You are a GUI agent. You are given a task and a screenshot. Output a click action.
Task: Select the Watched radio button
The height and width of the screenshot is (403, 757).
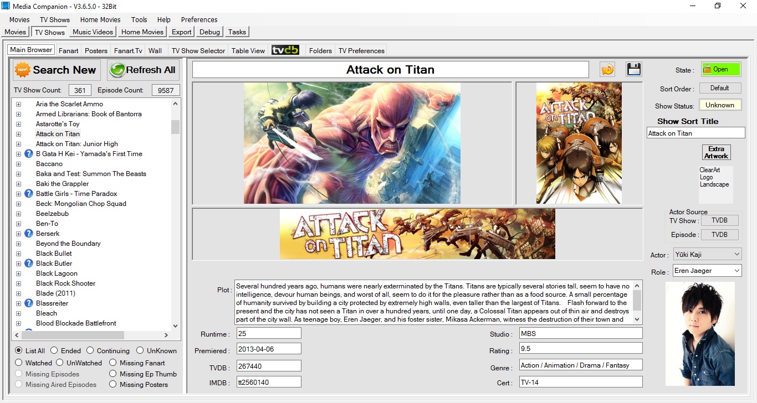pos(19,363)
